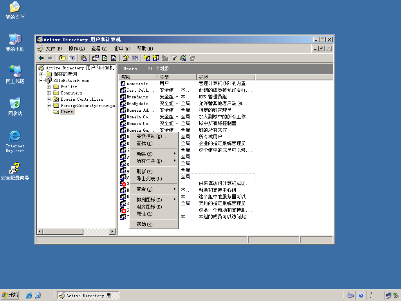Open the 操作(A) menu in menu bar
This screenshot has height=301, width=401.
pyautogui.click(x=76, y=48)
